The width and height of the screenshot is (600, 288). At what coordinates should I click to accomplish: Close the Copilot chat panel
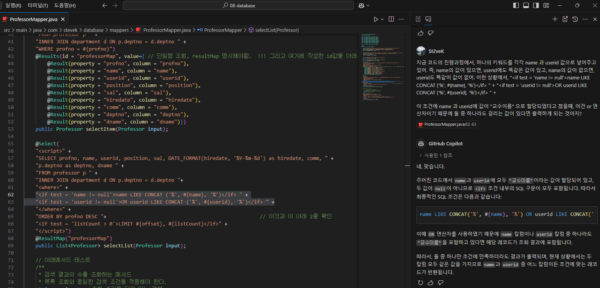tap(595, 19)
